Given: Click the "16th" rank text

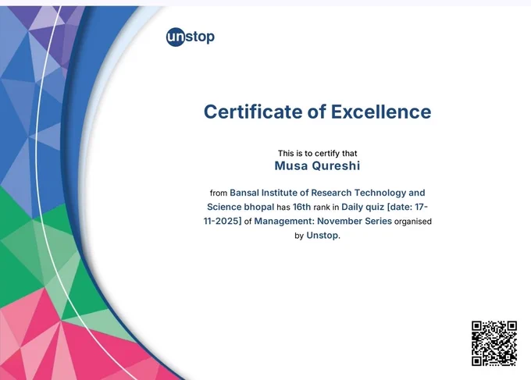Looking at the screenshot, I should tap(301, 207).
